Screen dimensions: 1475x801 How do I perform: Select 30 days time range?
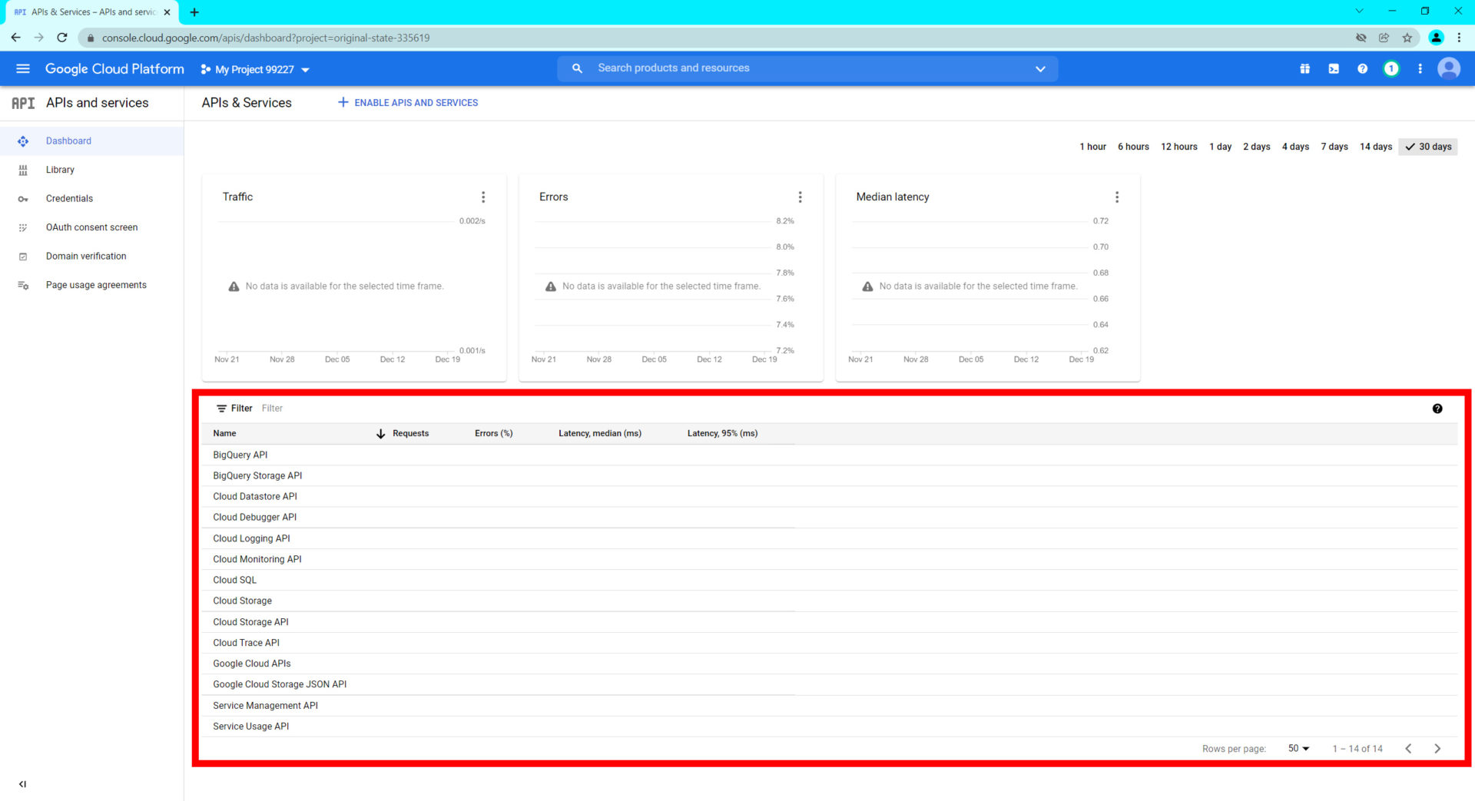(1428, 147)
